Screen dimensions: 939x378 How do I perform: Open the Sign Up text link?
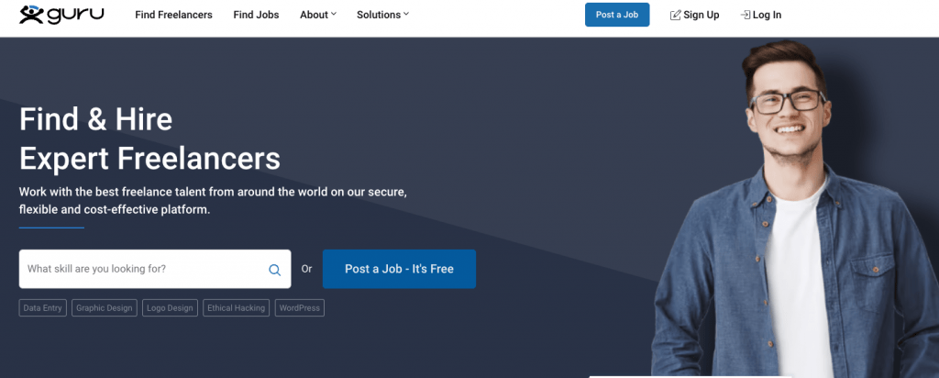tap(701, 15)
